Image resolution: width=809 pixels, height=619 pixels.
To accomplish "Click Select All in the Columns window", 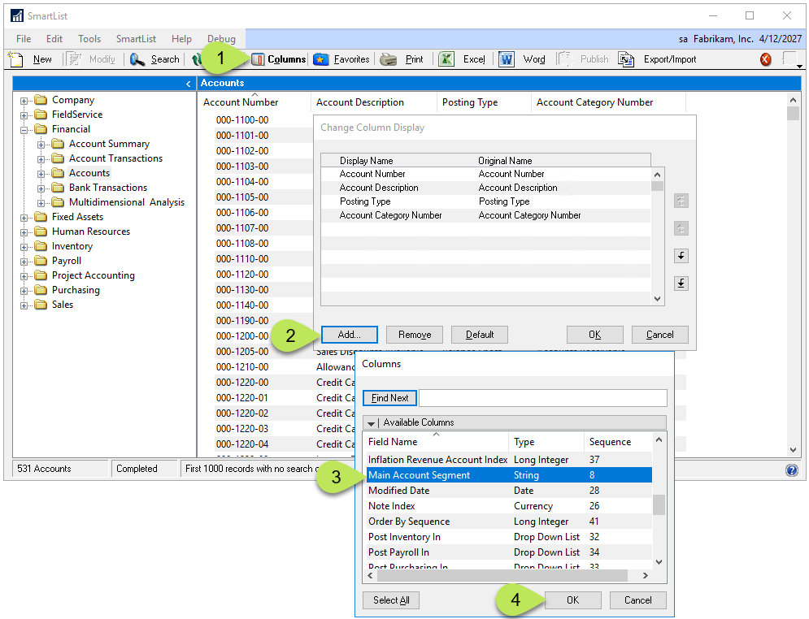I will tap(391, 600).
